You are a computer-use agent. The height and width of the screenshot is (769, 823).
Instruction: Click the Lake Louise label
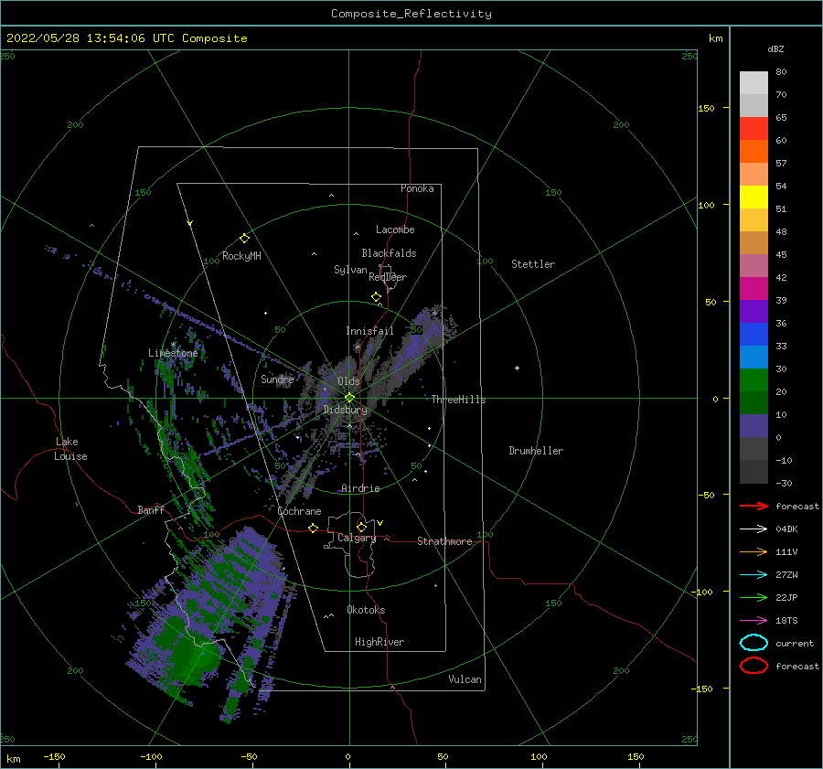[70, 449]
